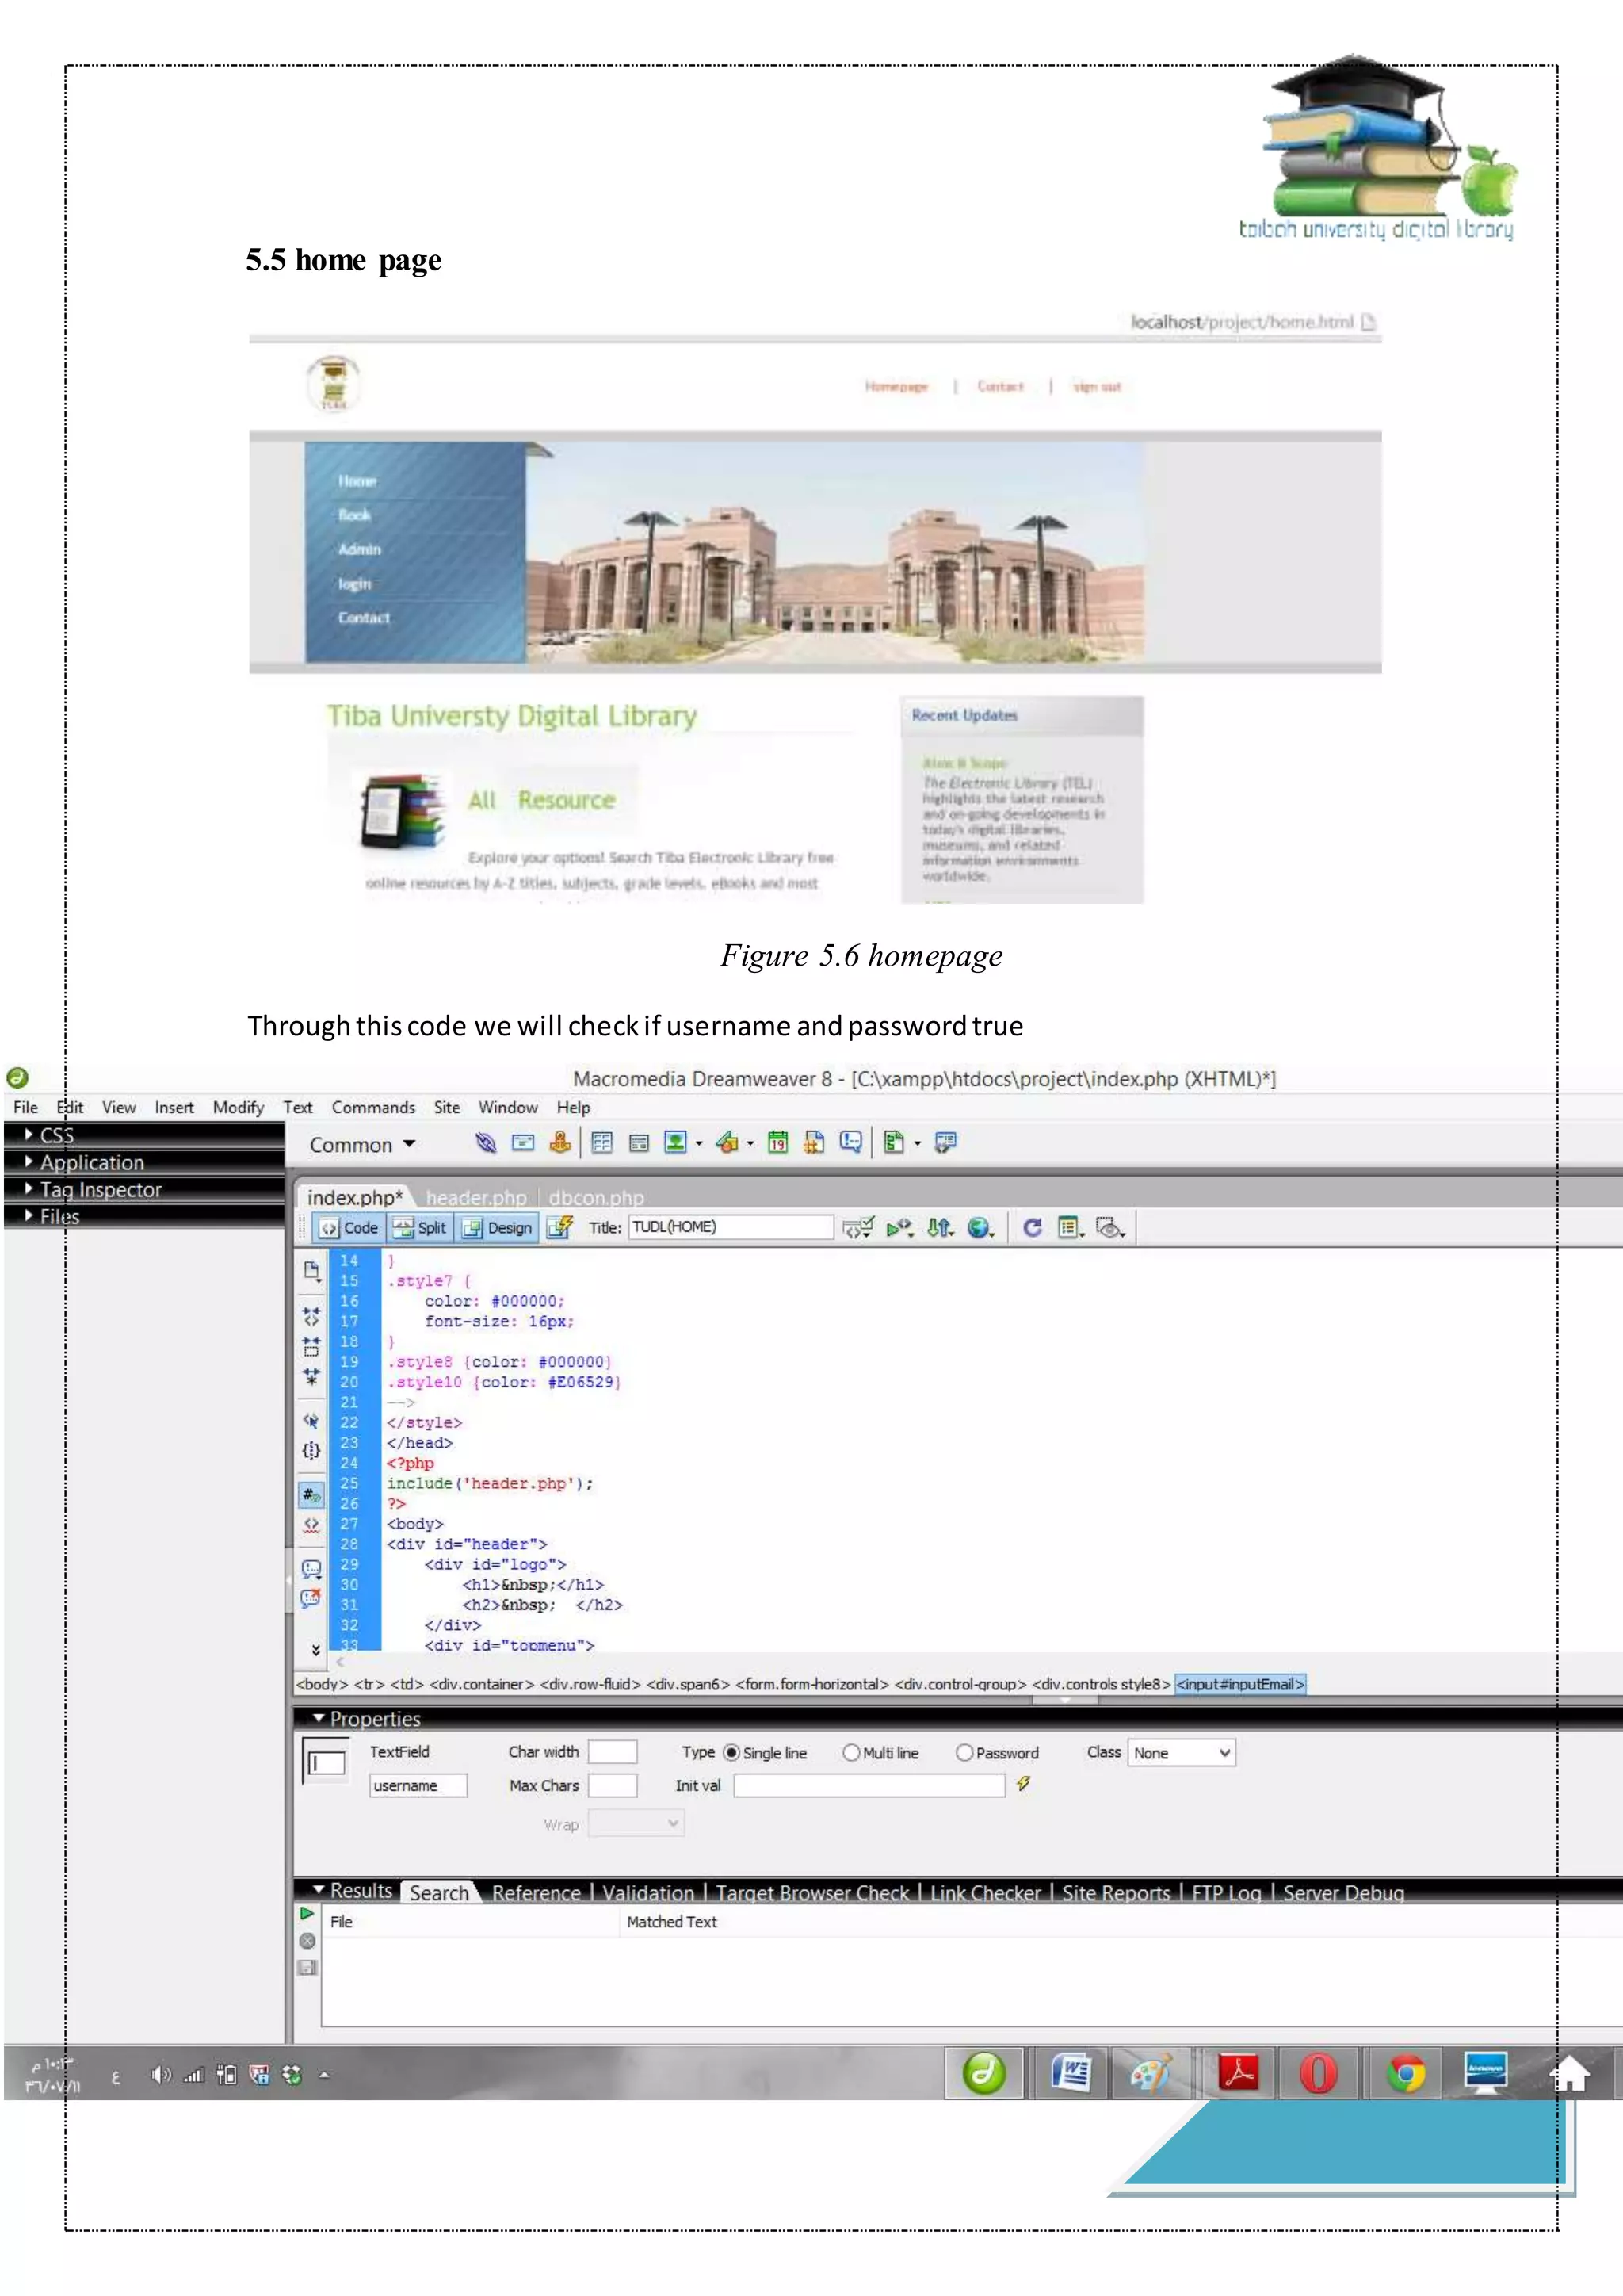Open the Wrap dropdown
Viewport: 1623px width, 2296px height.
[x=636, y=1823]
